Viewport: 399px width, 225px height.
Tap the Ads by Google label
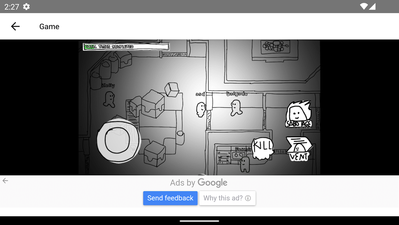coord(199,183)
